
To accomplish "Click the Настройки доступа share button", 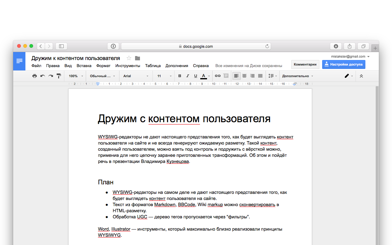I will (x=344, y=64).
